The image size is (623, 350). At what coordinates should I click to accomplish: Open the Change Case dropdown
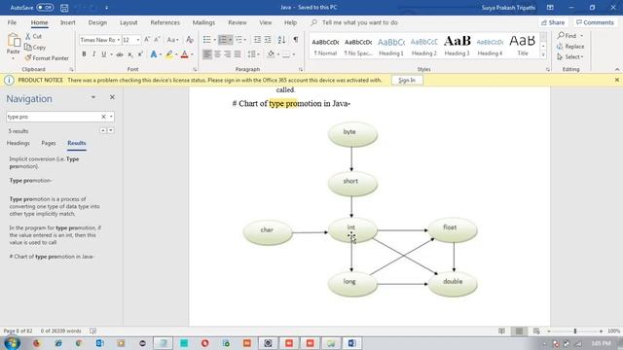pyautogui.click(x=172, y=39)
